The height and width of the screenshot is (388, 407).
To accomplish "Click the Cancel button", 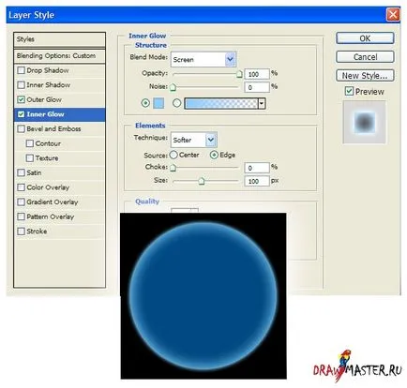I will 365,57.
